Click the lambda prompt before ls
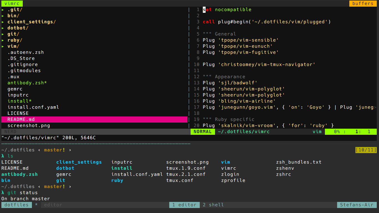This screenshot has width=379, height=213. (3, 156)
